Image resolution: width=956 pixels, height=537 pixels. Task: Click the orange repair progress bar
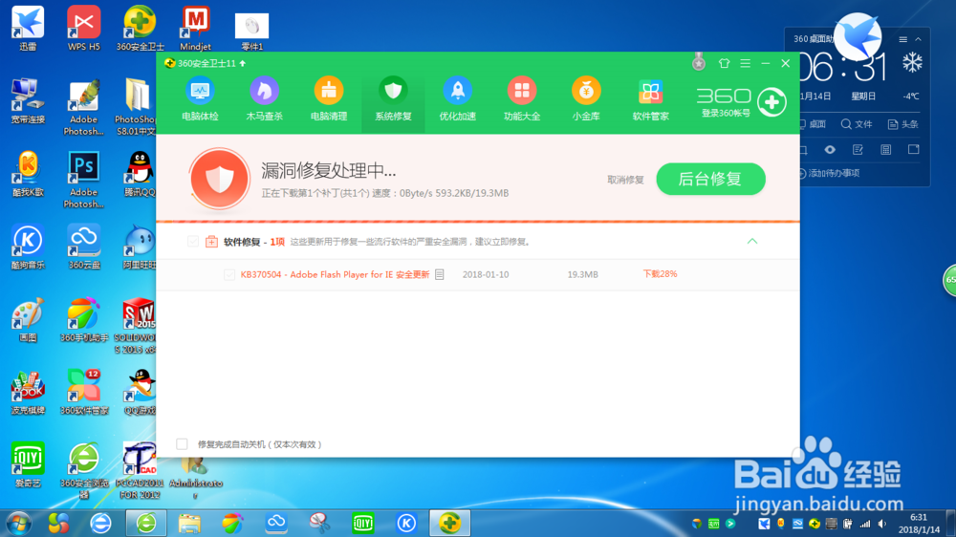pyautogui.click(x=478, y=222)
